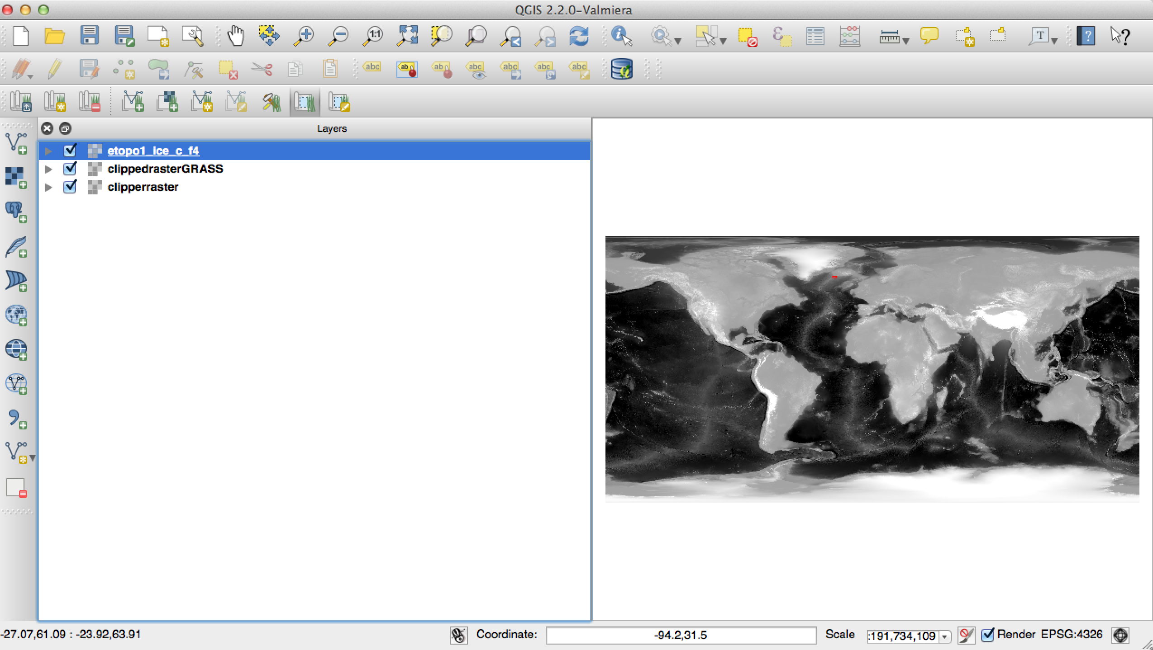Click Zoom Full extent icon
Viewport: 1153px width, 650px height.
407,36
